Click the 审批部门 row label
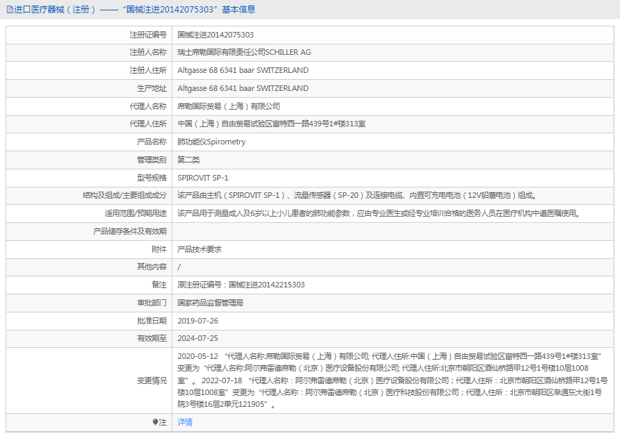 click(x=152, y=303)
